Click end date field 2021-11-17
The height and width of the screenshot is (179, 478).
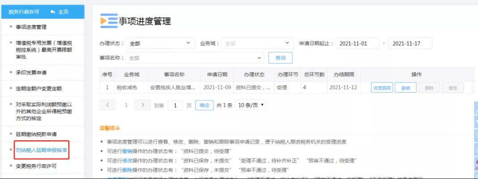(x=410, y=43)
